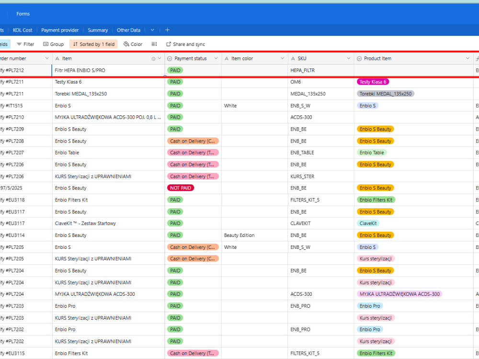479x359 pixels.
Task: Click Item color column type icon
Action: (227, 58)
